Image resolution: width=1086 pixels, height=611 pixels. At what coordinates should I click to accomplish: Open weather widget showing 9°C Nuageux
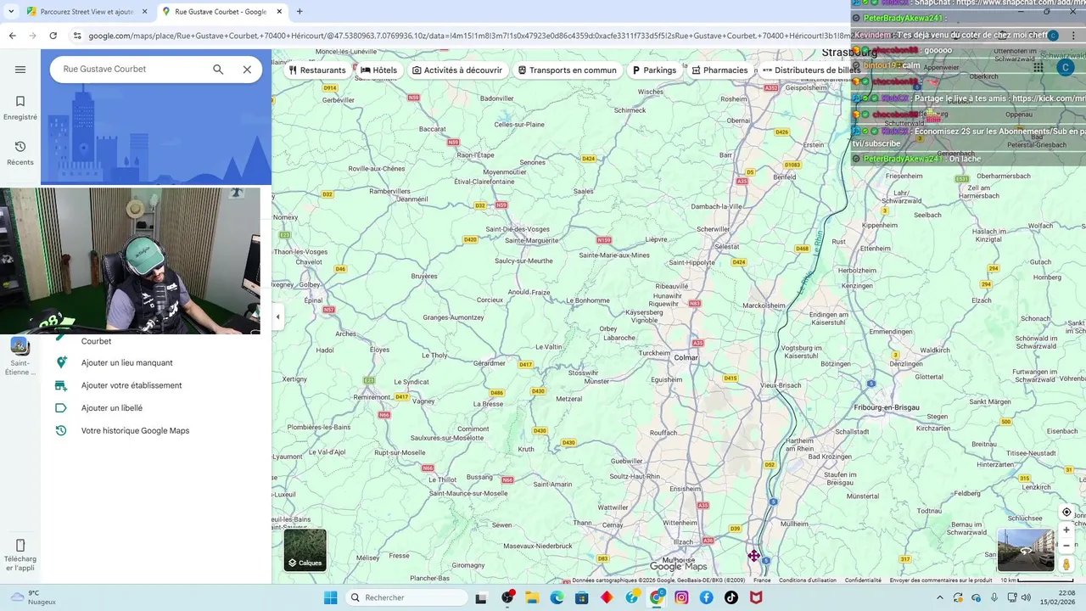tap(34, 597)
